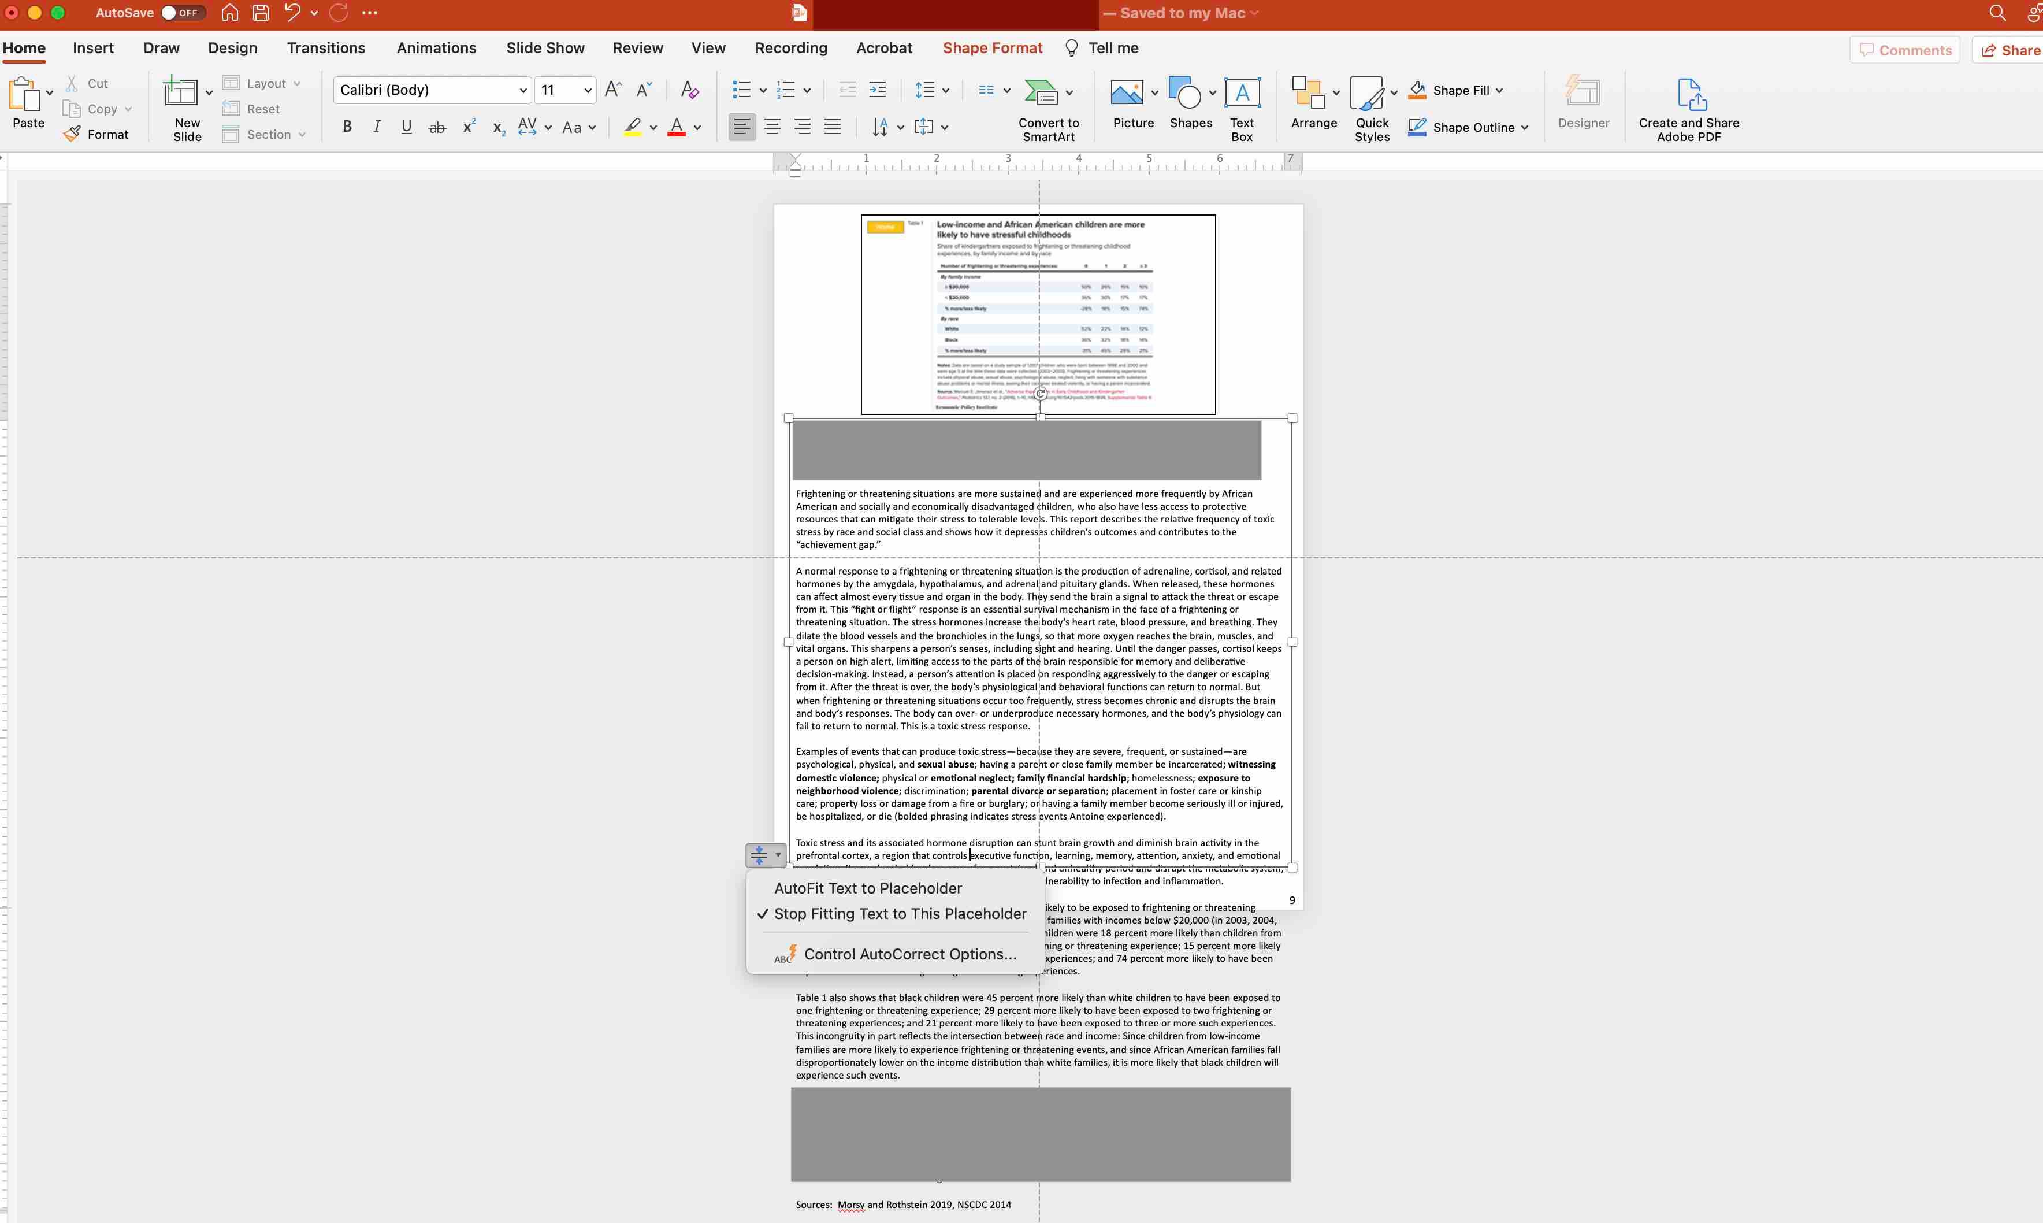Open the Insert tab
2043x1223 pixels.
coord(93,48)
